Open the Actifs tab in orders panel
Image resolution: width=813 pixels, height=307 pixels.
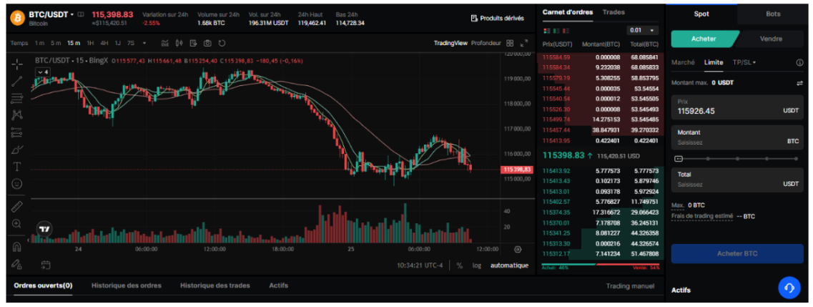(x=278, y=286)
